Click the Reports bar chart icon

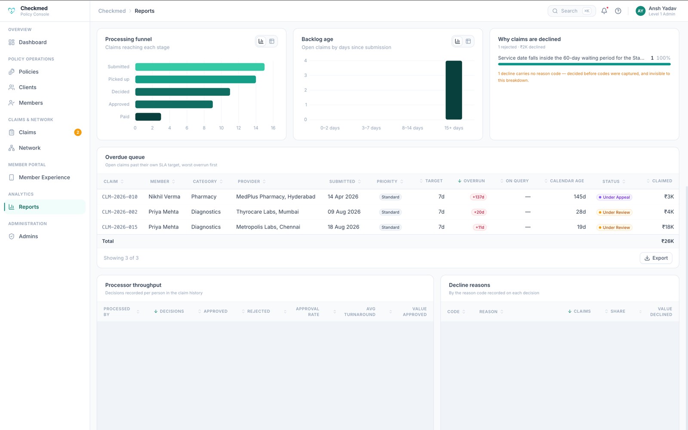(x=12, y=207)
